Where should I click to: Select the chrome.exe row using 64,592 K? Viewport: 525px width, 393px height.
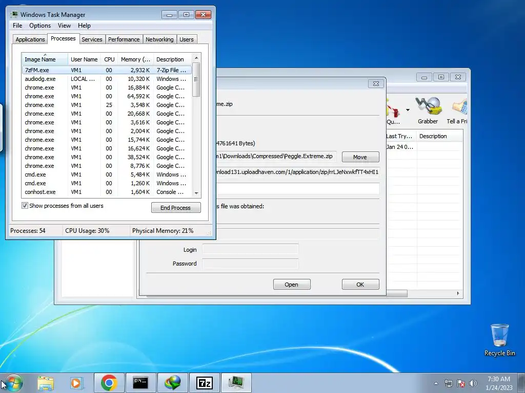(x=107, y=96)
